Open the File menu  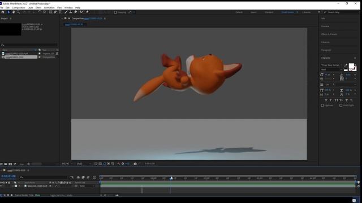2,7
